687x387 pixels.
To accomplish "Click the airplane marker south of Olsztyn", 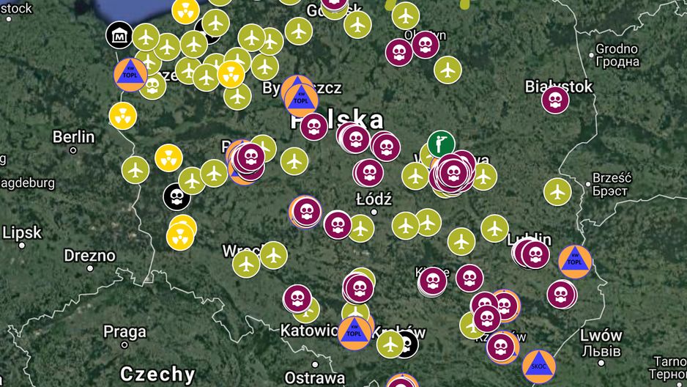I will (x=448, y=70).
